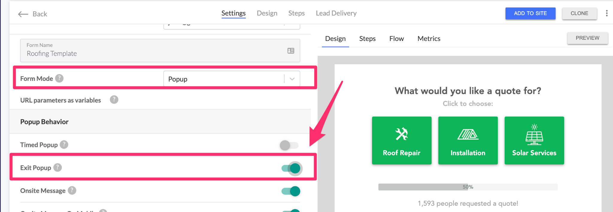Switch to the Lead Delivery tab
The height and width of the screenshot is (212, 613).
point(336,13)
